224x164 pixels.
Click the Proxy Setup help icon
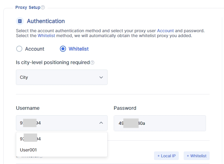[x=43, y=7]
